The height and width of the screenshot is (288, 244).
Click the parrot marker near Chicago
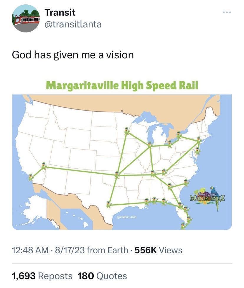click(150, 145)
